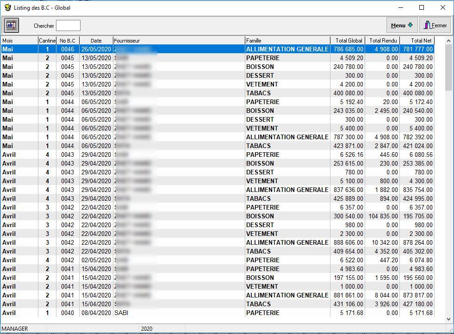The image size is (454, 334).
Task: Click the value 6 526.16
Action: [352, 155]
